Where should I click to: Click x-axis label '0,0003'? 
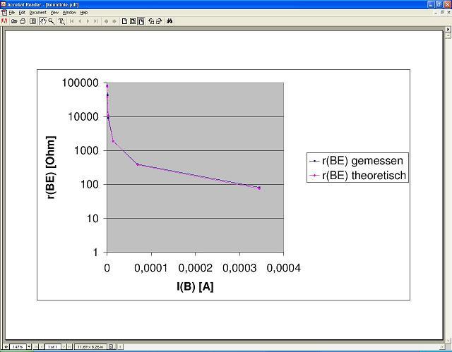pos(239,267)
